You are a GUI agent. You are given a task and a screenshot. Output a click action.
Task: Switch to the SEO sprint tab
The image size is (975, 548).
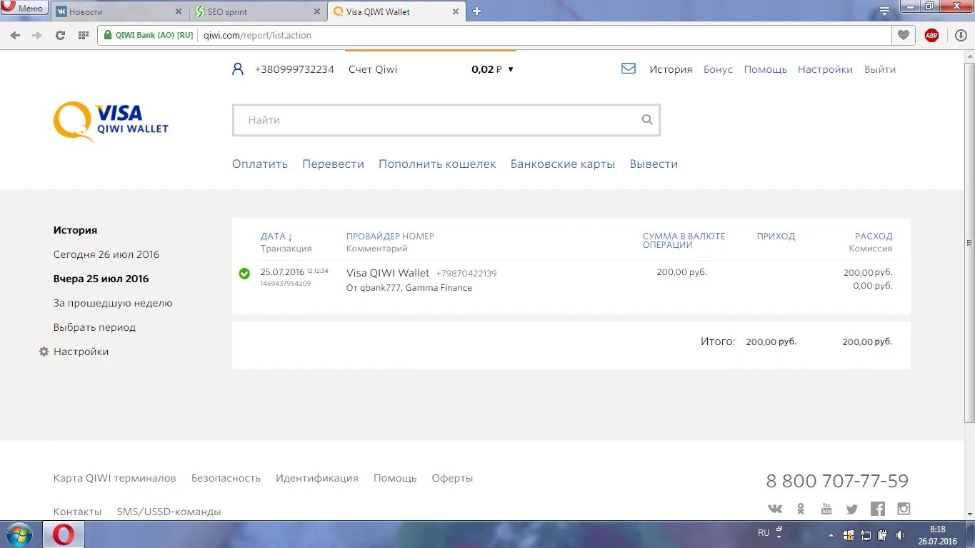click(x=258, y=11)
